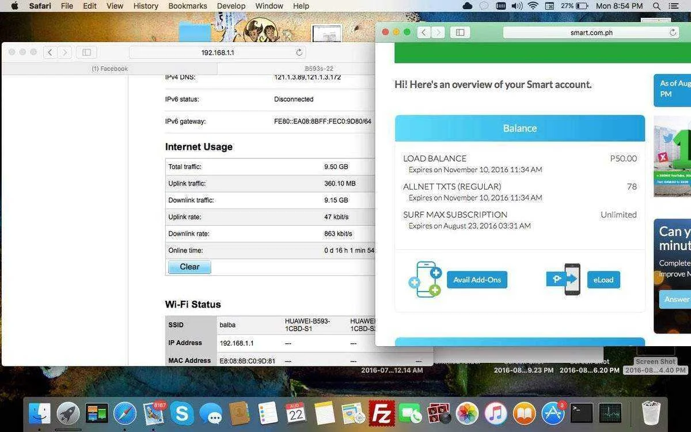Image resolution: width=691 pixels, height=432 pixels.
Task: Go forward in smart.com.ph window
Action: (439, 32)
